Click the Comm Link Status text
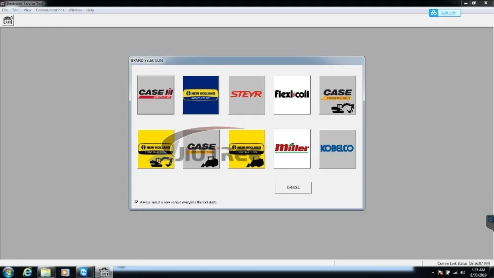494x278 pixels. (452, 263)
